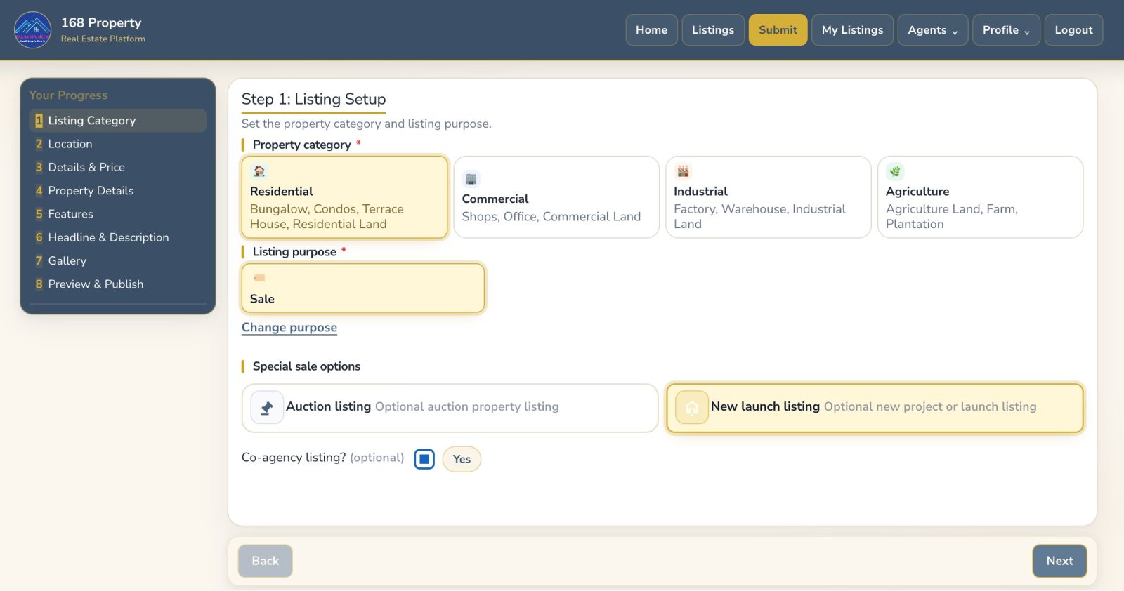Viewport: 1124px width, 591px height.
Task: Go to the Gallery step
Action: 118,261
